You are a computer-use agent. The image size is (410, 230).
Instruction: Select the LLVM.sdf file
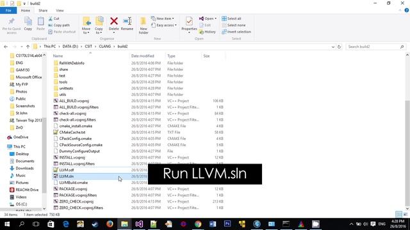pos(67,170)
